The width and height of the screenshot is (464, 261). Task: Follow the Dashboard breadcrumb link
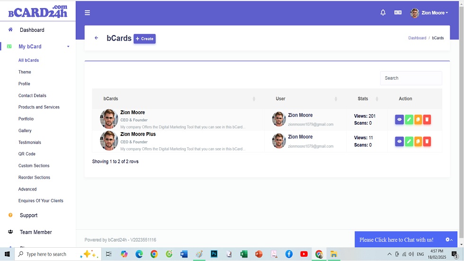tap(417, 38)
